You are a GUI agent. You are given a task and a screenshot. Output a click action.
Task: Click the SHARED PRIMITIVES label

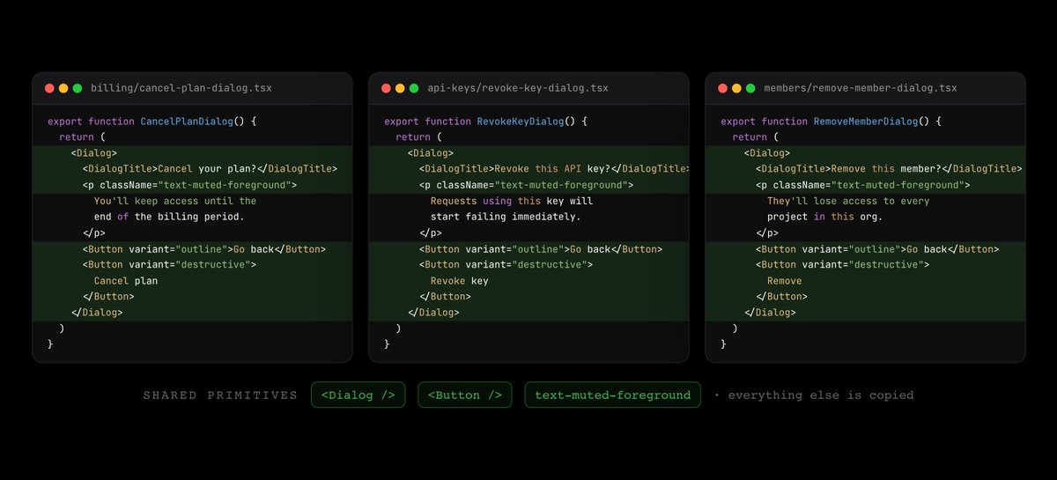(220, 395)
